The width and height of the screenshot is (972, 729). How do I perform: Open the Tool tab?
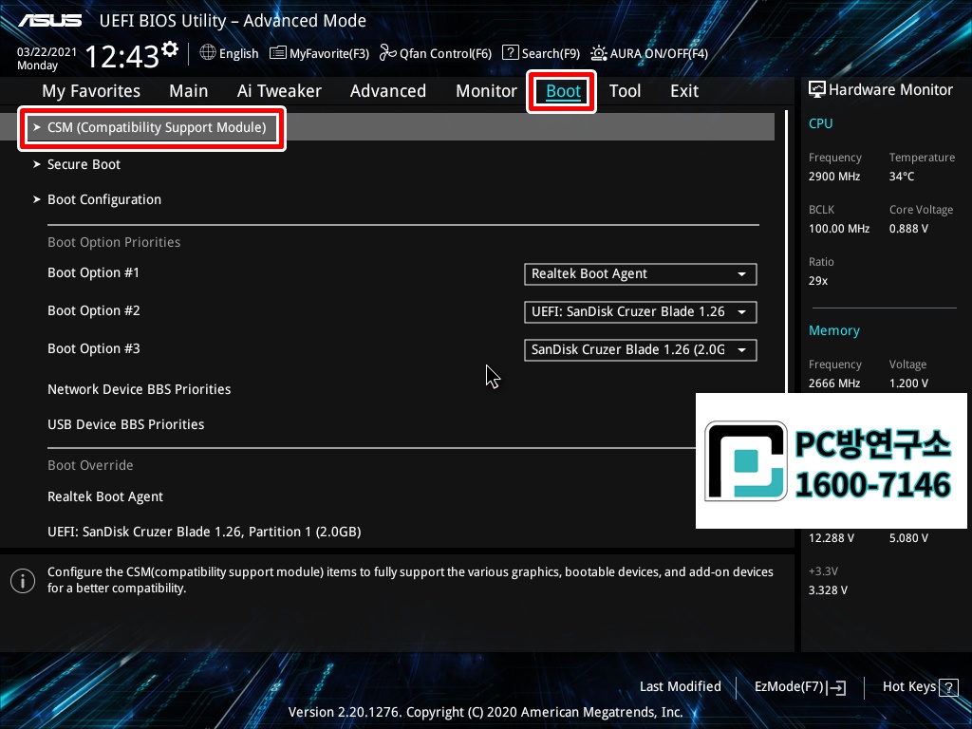(x=625, y=91)
